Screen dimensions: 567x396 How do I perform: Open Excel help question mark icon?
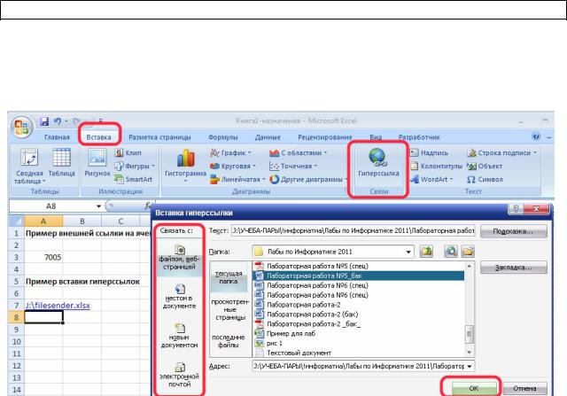tap(535, 136)
